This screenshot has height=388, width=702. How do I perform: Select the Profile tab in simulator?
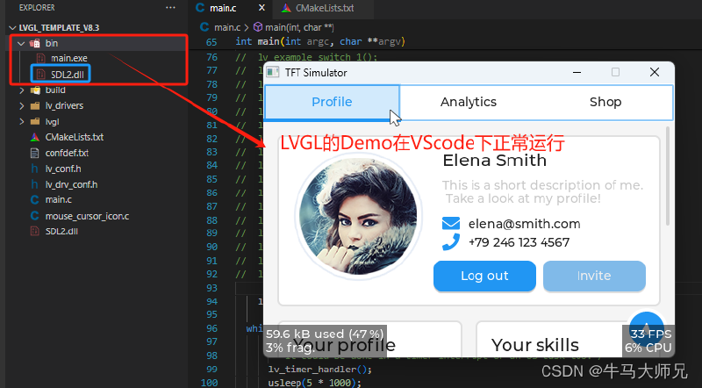coord(332,102)
